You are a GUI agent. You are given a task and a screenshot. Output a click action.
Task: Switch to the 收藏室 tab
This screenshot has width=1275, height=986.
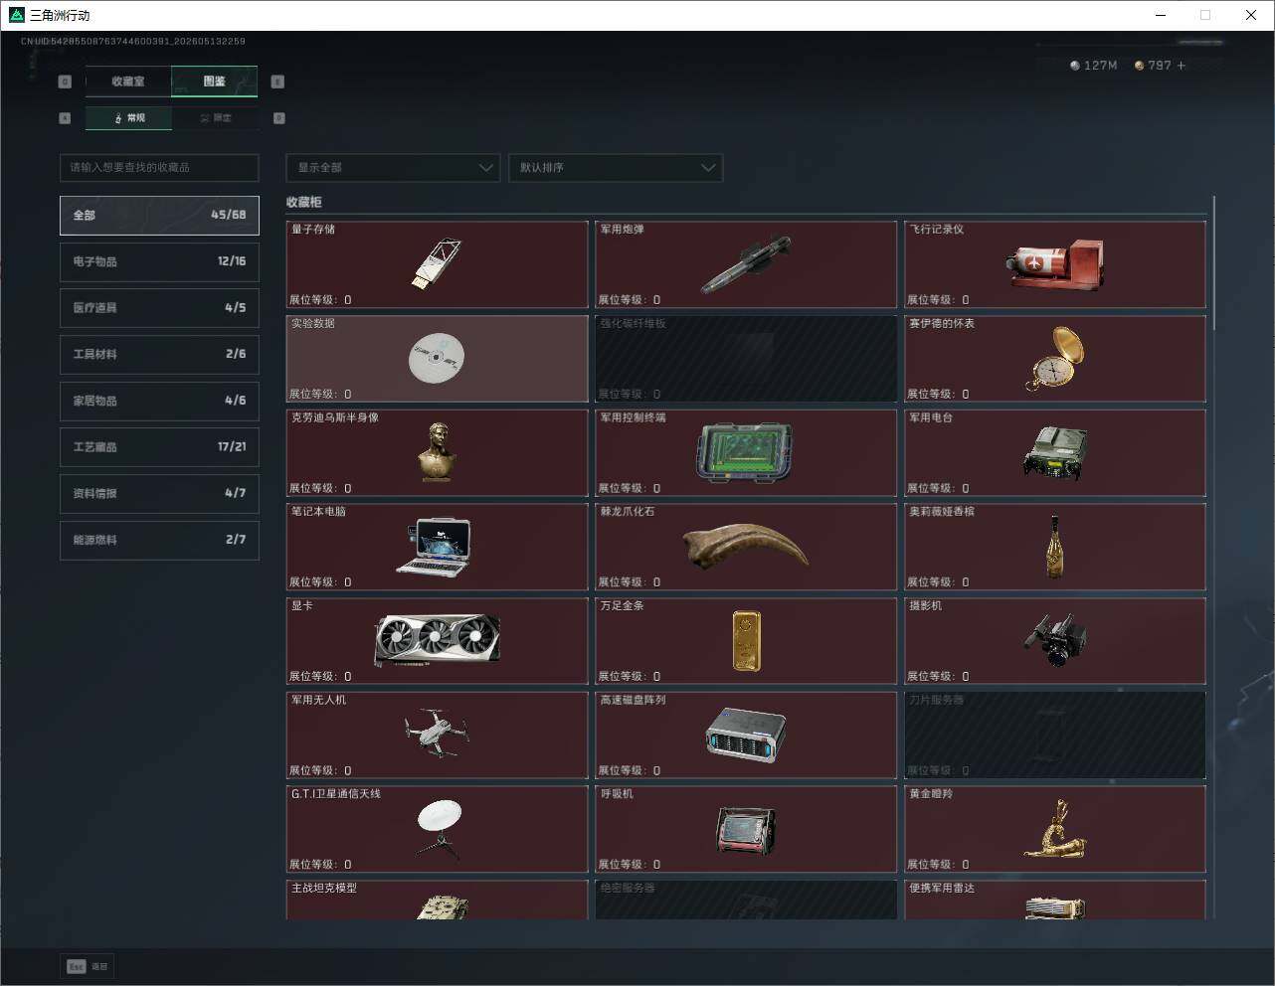128,82
